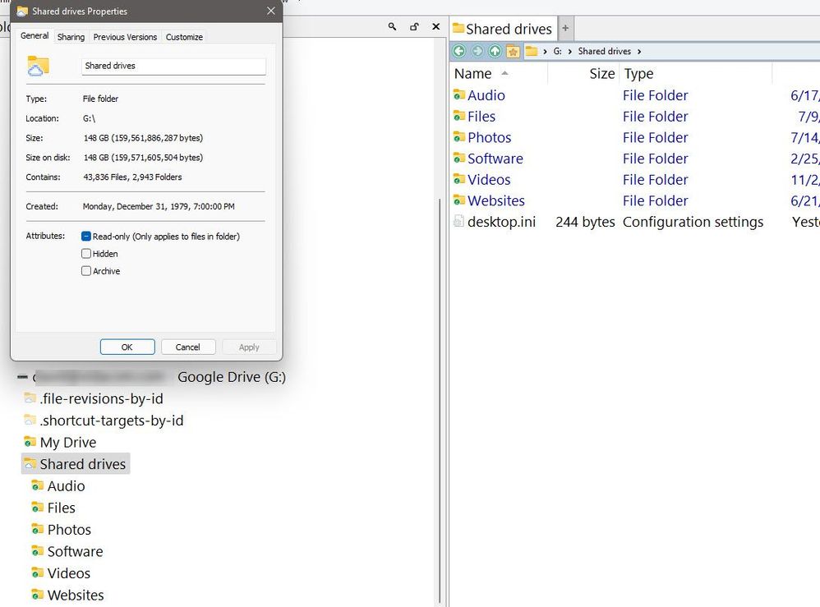Click the 244 bytes size value
Image resolution: width=820 pixels, height=607 pixels.
pyautogui.click(x=585, y=222)
